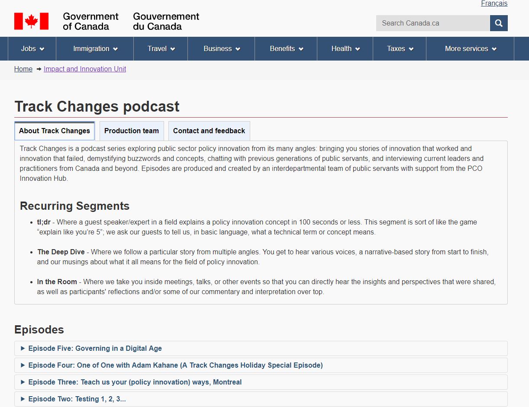Open the Benefits menu
This screenshot has height=407, width=529.
coord(286,49)
